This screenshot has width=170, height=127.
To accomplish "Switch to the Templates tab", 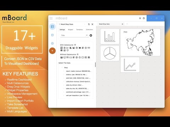I will (x=79, y=30).
